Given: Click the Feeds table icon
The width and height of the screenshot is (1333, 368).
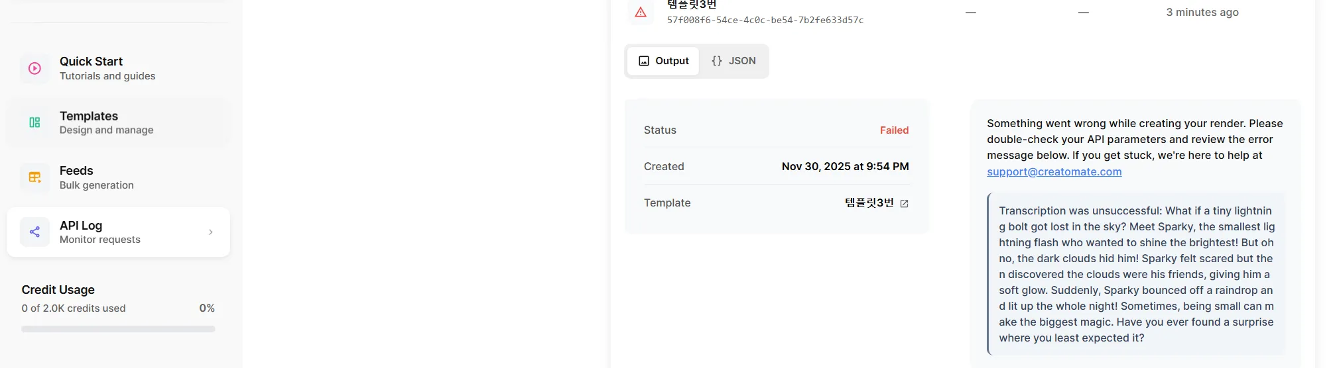Looking at the screenshot, I should coord(34,177).
